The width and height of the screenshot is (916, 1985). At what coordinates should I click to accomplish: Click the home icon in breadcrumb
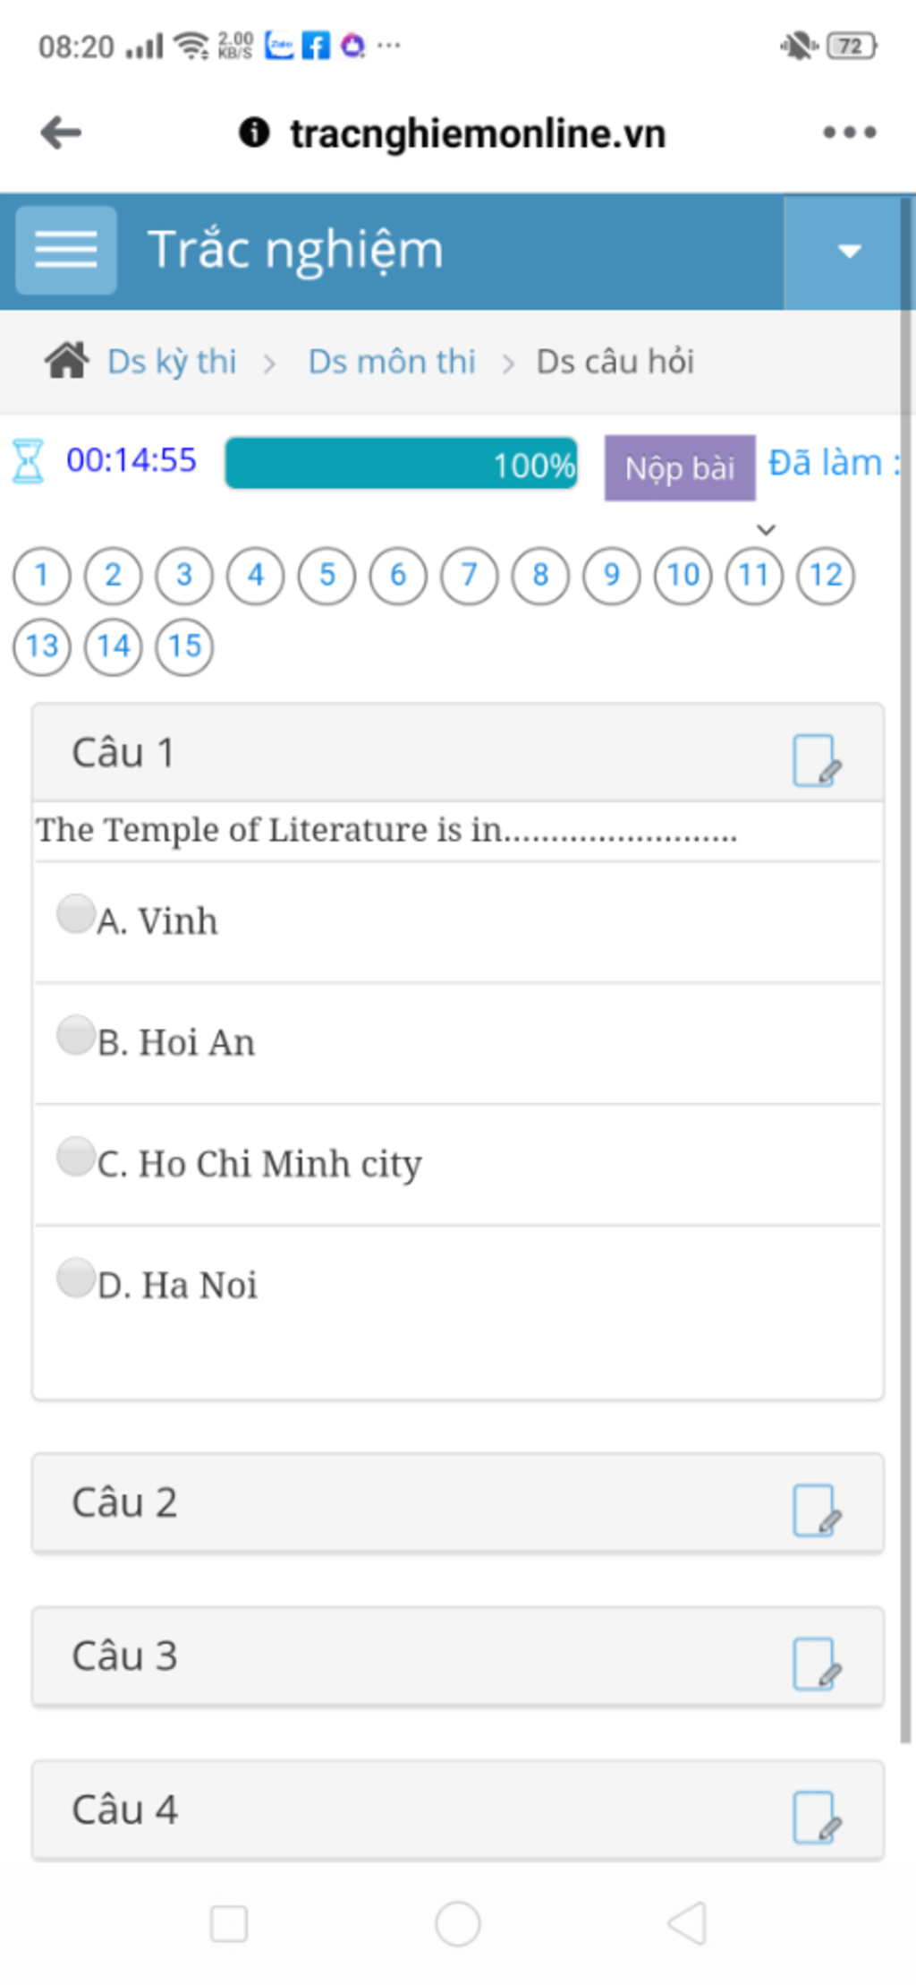(x=66, y=361)
